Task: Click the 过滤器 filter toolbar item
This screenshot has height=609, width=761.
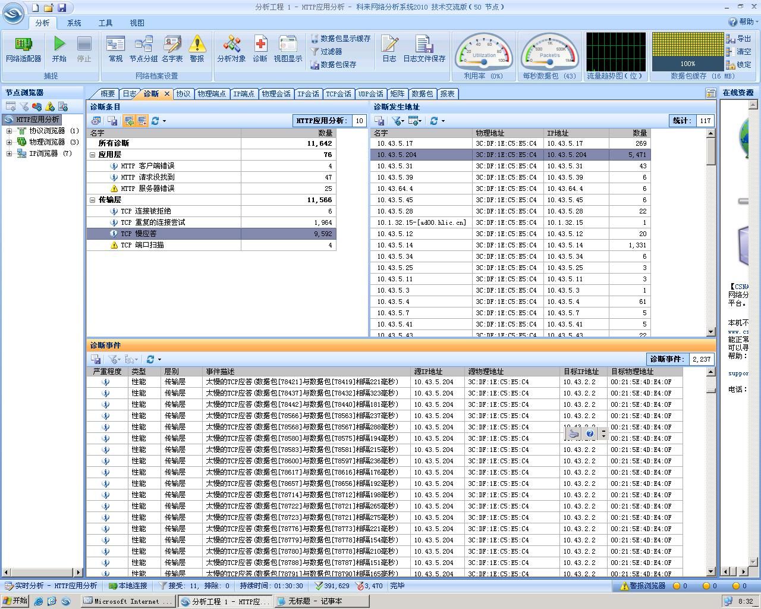Action: click(326, 52)
